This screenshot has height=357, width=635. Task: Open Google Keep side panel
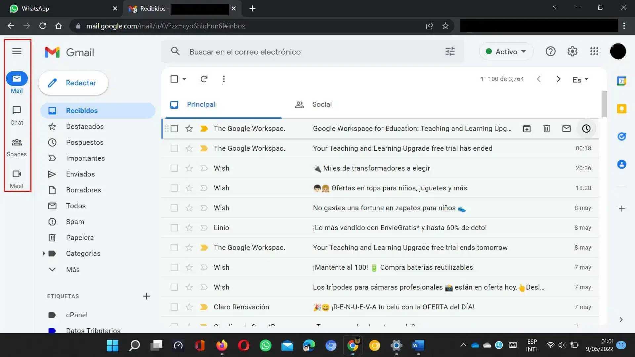pos(622,109)
